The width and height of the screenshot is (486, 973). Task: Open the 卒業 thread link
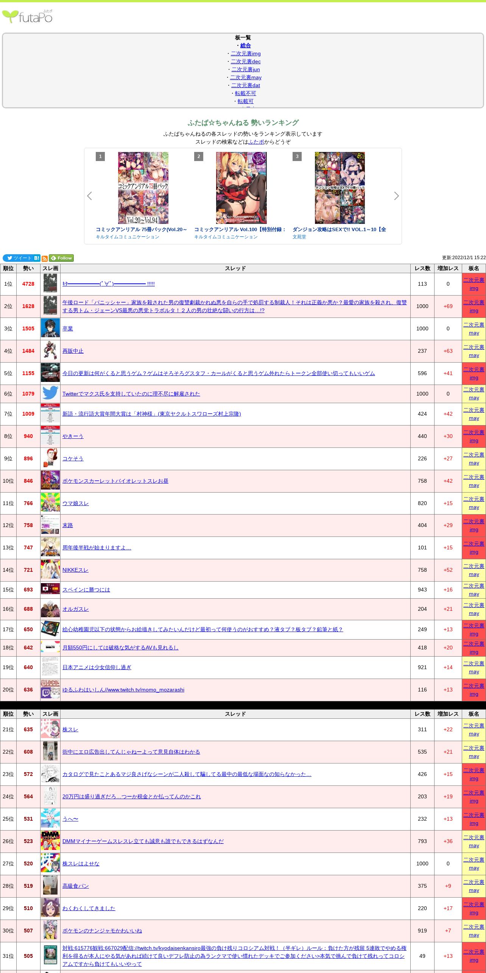[68, 329]
